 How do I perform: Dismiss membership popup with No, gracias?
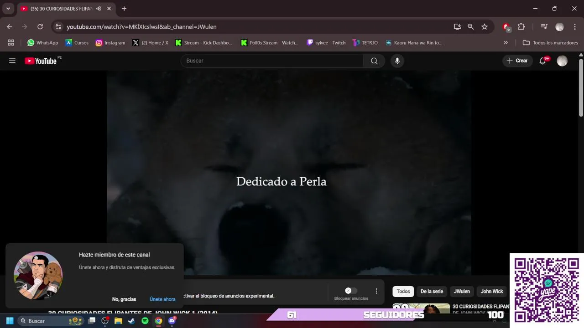124,299
